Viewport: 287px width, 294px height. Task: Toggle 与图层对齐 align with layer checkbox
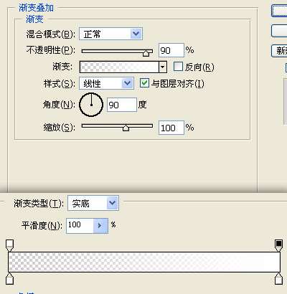point(144,83)
